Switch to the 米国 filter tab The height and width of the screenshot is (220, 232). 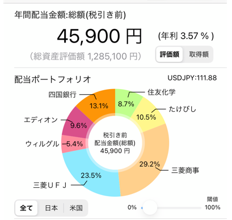(76, 208)
